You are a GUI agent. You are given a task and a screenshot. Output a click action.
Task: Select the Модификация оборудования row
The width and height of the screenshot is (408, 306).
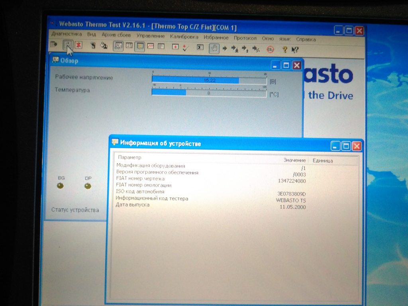pos(211,167)
